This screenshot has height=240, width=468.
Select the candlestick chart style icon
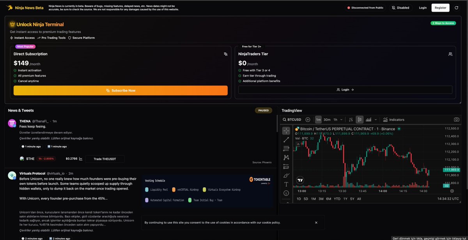[360, 120]
